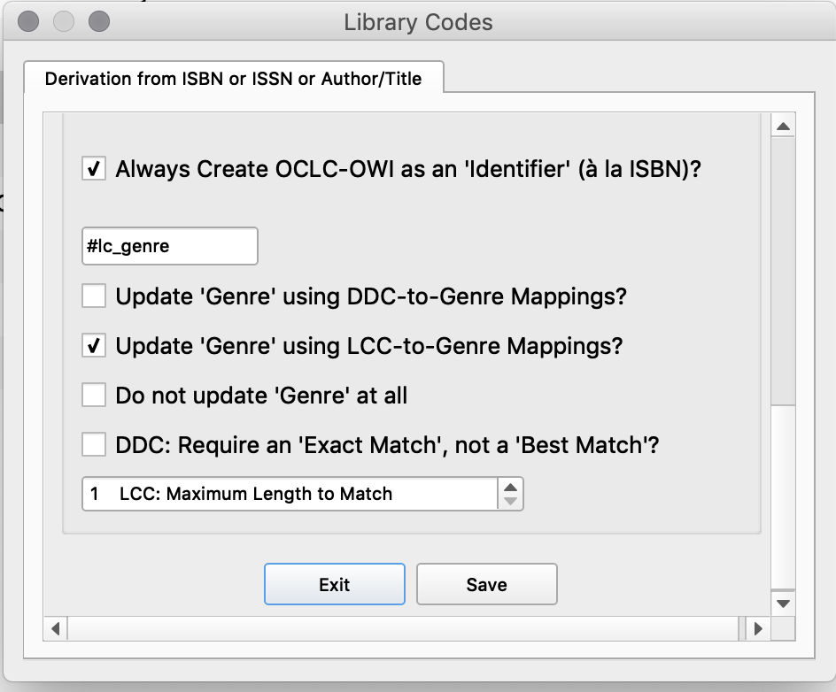Click the #lc_genre text field
The image size is (836, 692).
(169, 246)
